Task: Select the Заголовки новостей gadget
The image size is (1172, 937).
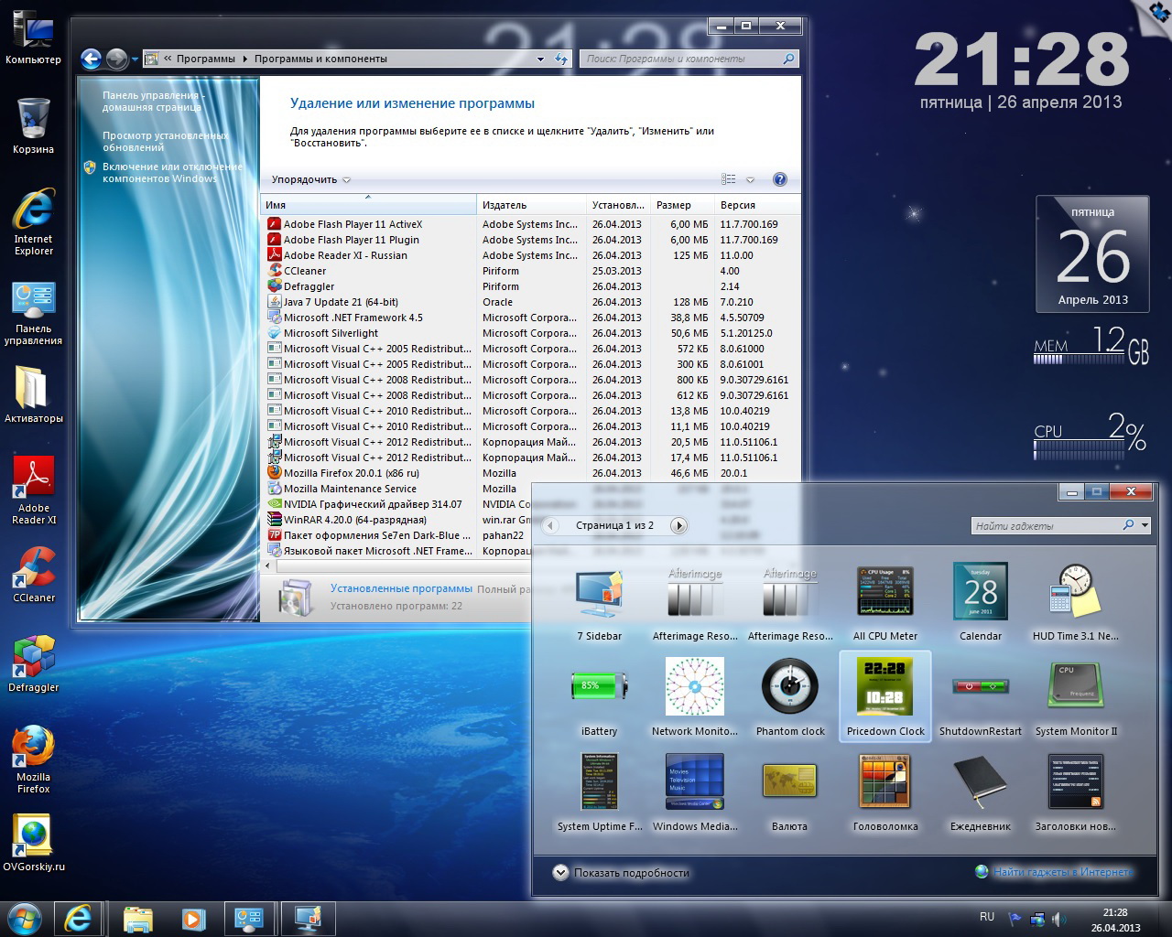Action: coord(1076,792)
